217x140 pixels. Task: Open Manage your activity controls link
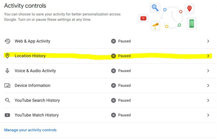[x=30, y=130]
